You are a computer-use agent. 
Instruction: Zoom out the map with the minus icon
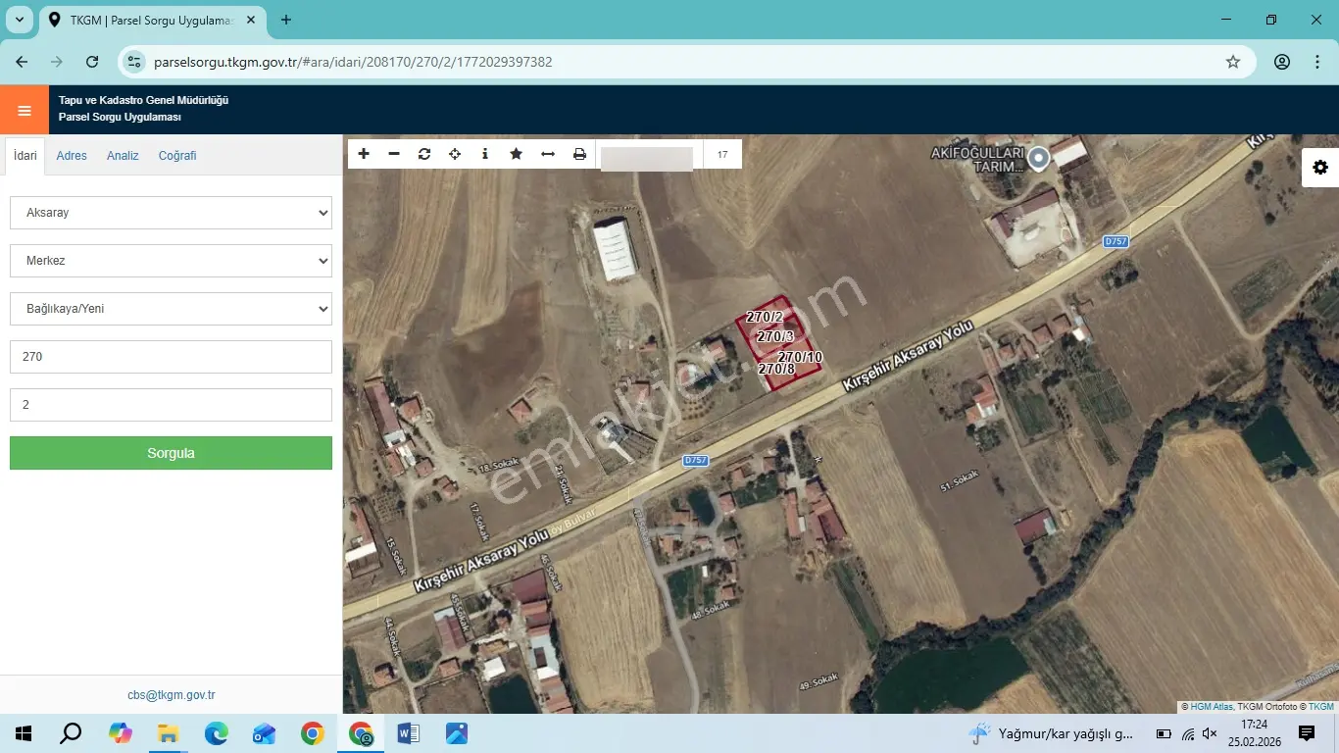[x=394, y=154]
